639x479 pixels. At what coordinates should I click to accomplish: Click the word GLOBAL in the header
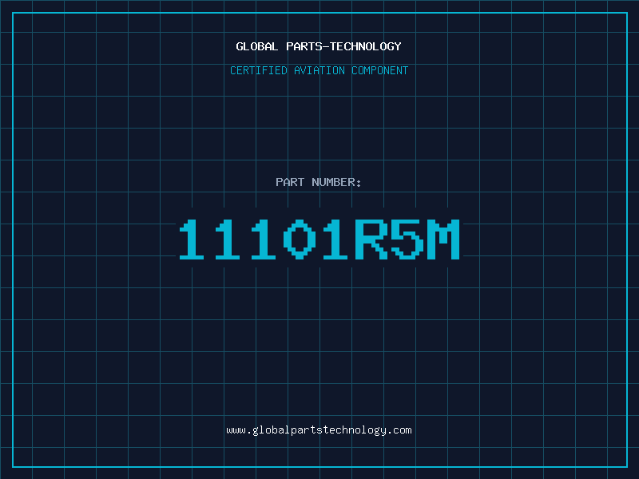[256, 46]
